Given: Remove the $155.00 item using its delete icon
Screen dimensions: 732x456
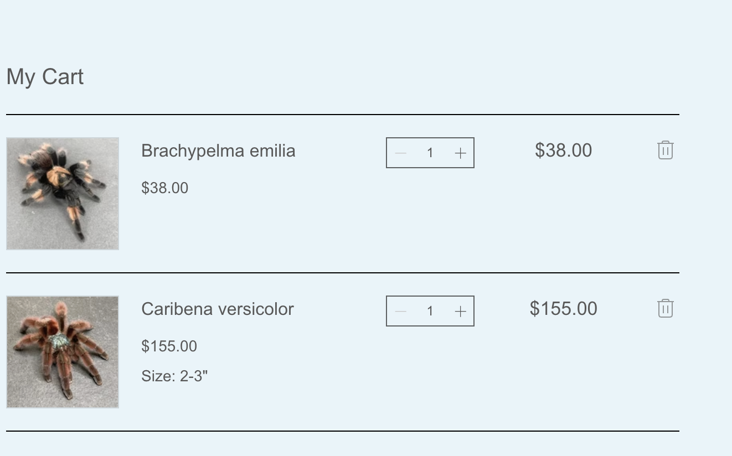Looking at the screenshot, I should coord(664,309).
